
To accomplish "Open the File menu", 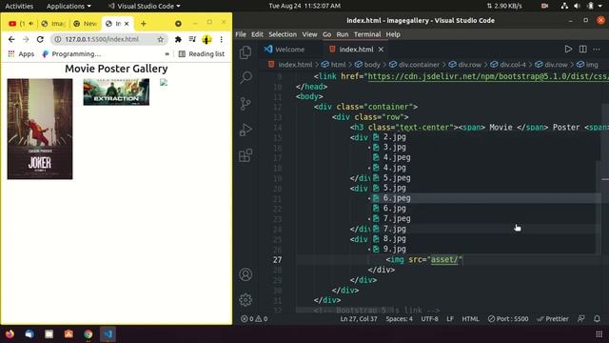I will [241, 34].
